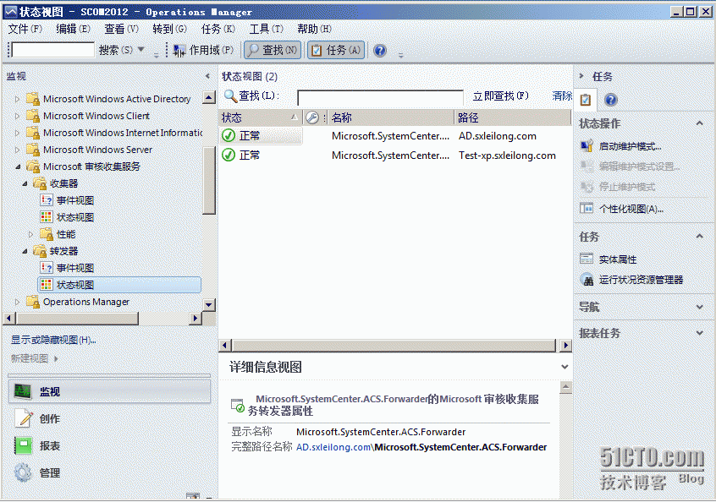Expand the Operations Manager tree node
The width and height of the screenshot is (716, 502).
click(18, 302)
